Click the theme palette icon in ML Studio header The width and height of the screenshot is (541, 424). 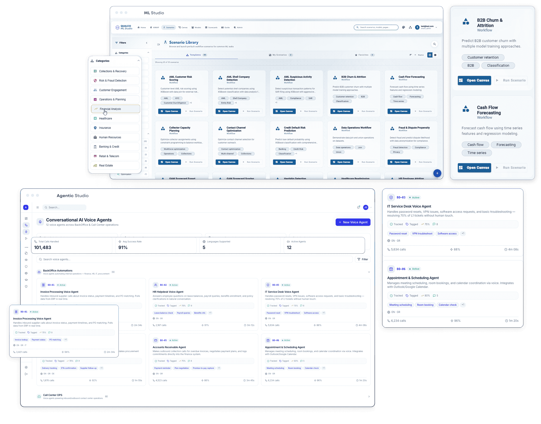403,27
